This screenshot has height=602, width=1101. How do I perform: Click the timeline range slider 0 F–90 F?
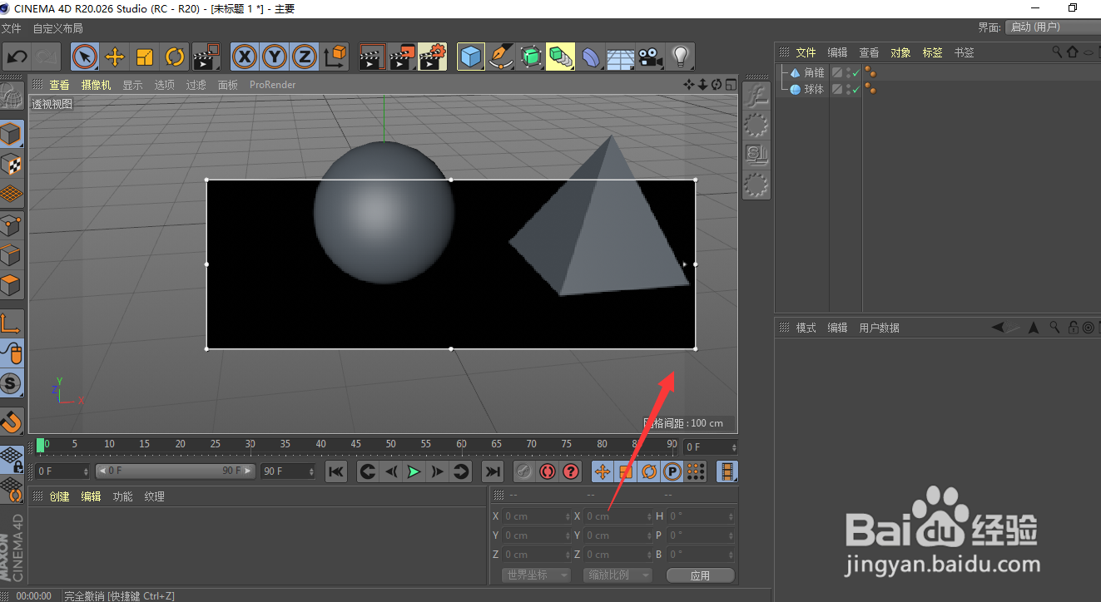point(175,471)
